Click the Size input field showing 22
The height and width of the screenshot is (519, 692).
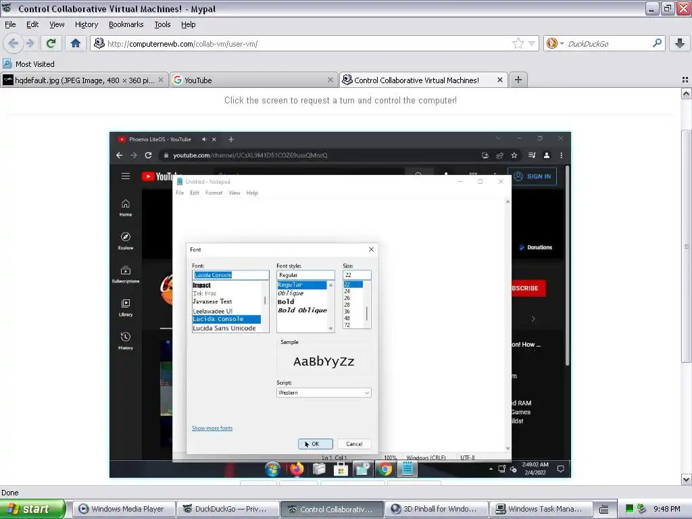(x=357, y=275)
